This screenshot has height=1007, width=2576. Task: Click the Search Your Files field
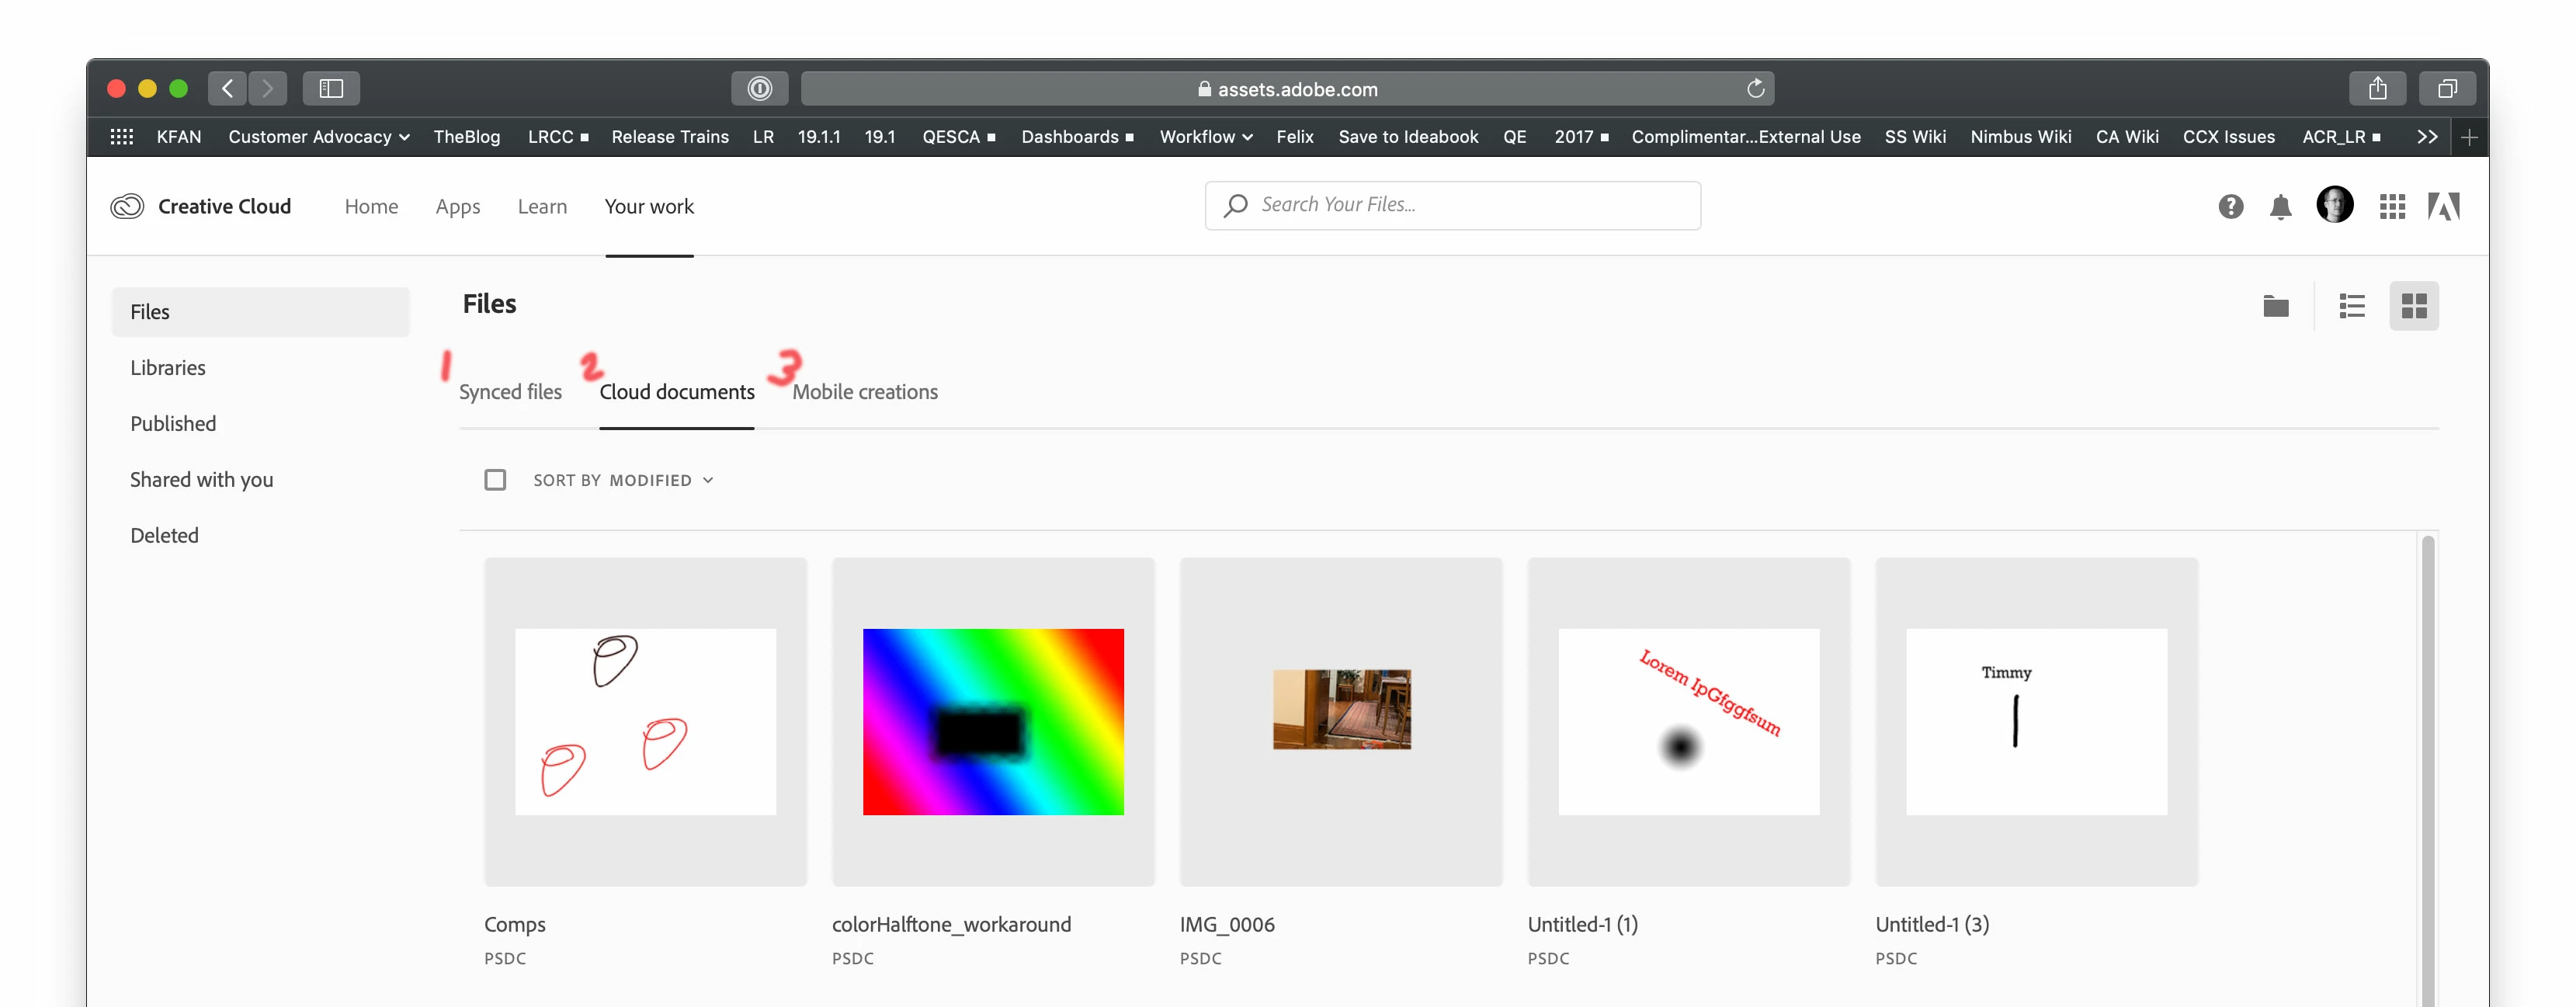(1452, 205)
